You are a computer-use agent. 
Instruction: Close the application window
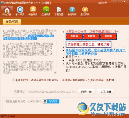[x=124, y=2]
